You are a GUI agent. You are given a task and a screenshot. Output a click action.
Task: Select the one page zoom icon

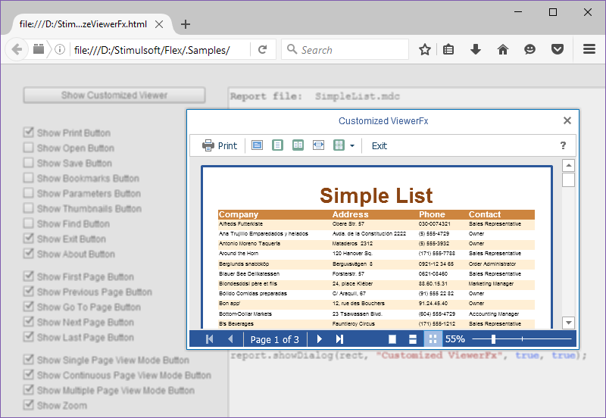[x=278, y=145]
